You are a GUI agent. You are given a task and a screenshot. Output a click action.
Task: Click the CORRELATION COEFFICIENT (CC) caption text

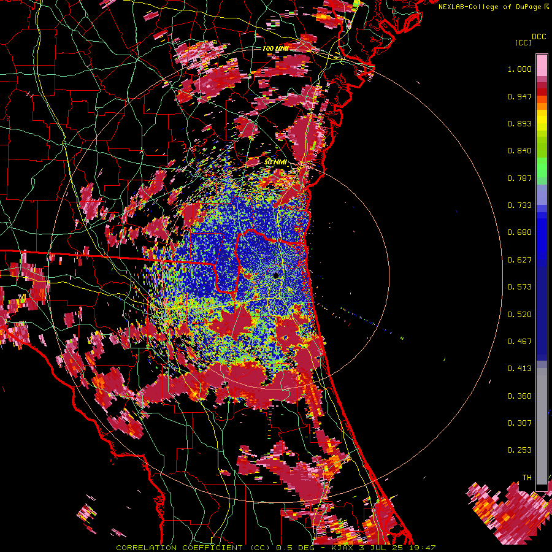193,548
